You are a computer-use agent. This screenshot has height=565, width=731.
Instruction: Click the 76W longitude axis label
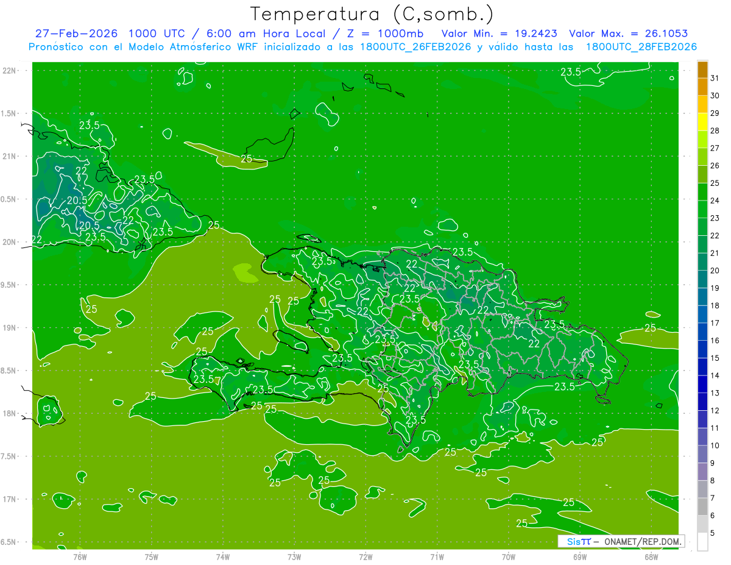(x=80, y=557)
